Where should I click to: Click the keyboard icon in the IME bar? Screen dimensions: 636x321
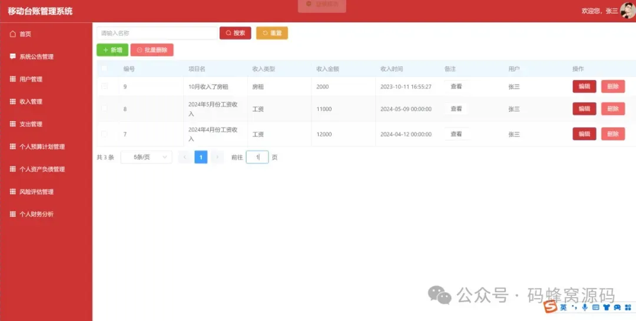[x=595, y=307]
